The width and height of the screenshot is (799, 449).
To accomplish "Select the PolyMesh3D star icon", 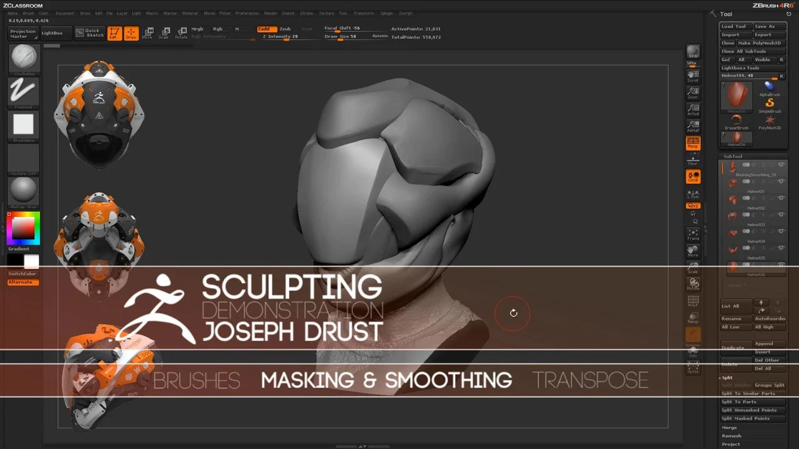I will [770, 122].
